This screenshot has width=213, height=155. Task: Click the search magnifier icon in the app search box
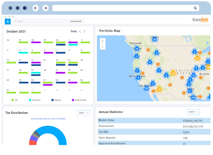(16, 21)
